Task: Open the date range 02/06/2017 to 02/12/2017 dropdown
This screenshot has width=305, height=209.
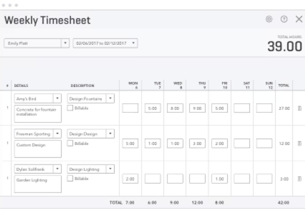Action: click(134, 43)
